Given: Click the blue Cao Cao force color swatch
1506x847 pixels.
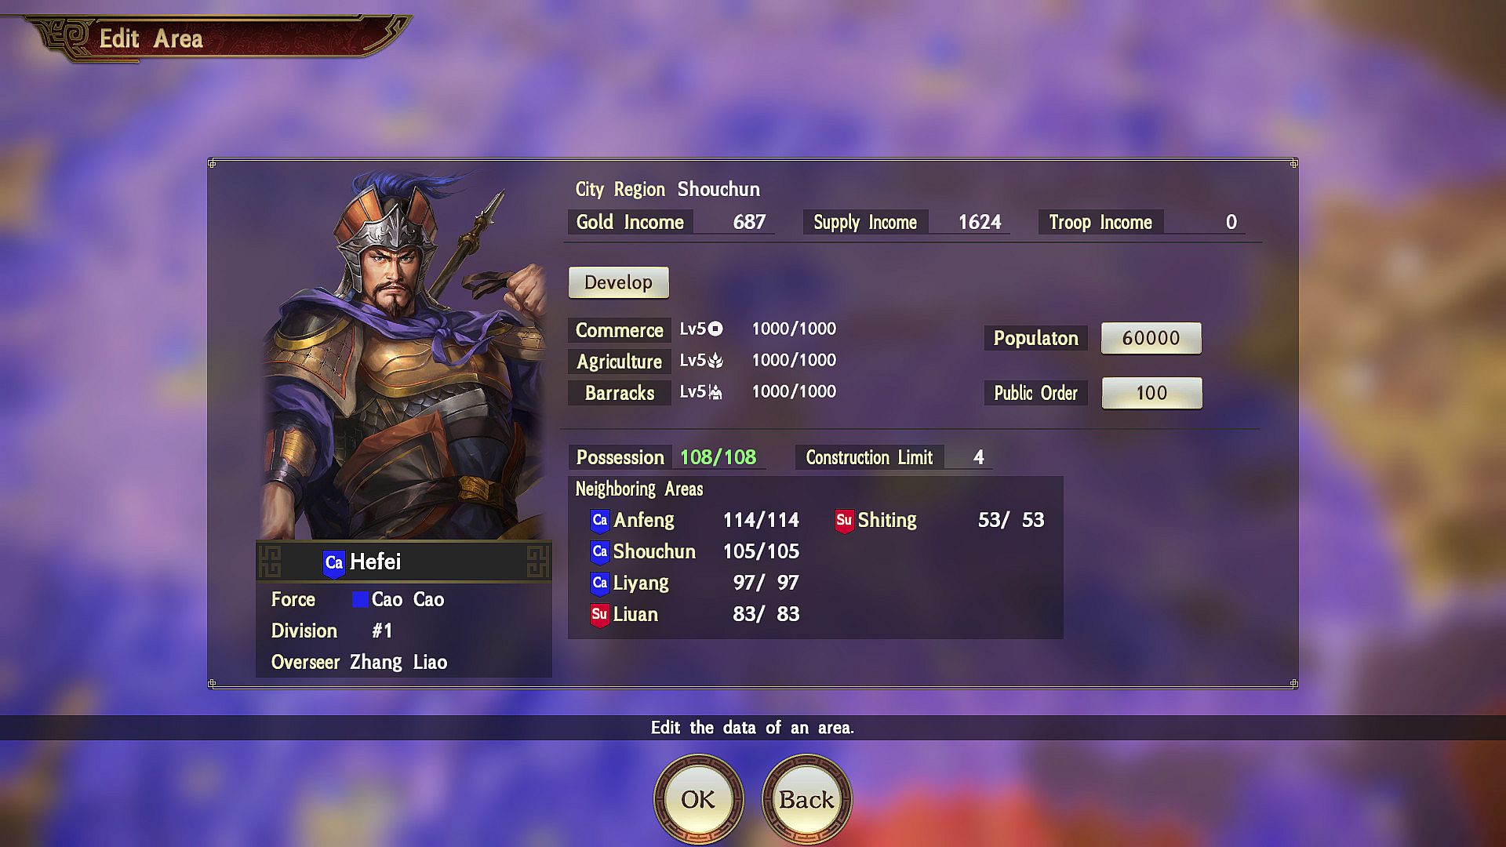Looking at the screenshot, I should (x=360, y=599).
